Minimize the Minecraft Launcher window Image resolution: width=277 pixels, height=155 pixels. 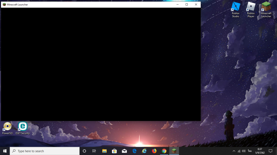177,5
